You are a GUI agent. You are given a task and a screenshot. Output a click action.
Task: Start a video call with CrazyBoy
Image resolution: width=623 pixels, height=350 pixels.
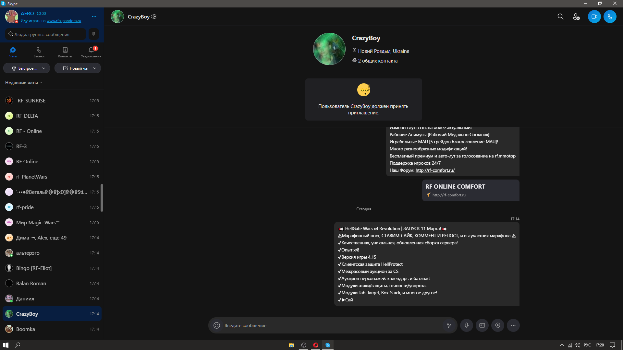(x=594, y=17)
